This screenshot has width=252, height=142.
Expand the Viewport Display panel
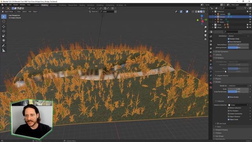pyautogui.click(x=221, y=130)
